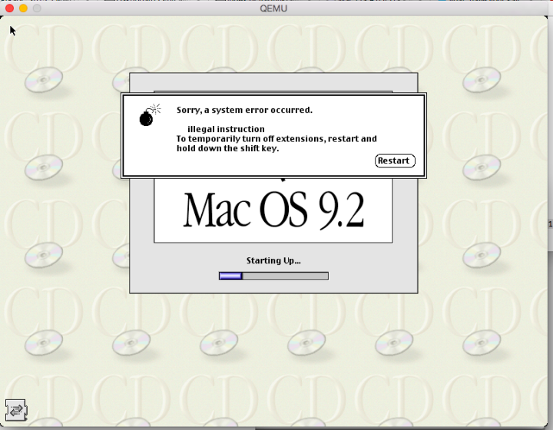Close the QEMU window with the red button
The height and width of the screenshot is (430, 553).
9,8
